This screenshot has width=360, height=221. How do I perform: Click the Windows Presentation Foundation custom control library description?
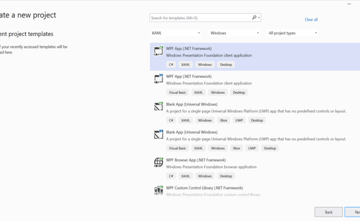coord(213,194)
